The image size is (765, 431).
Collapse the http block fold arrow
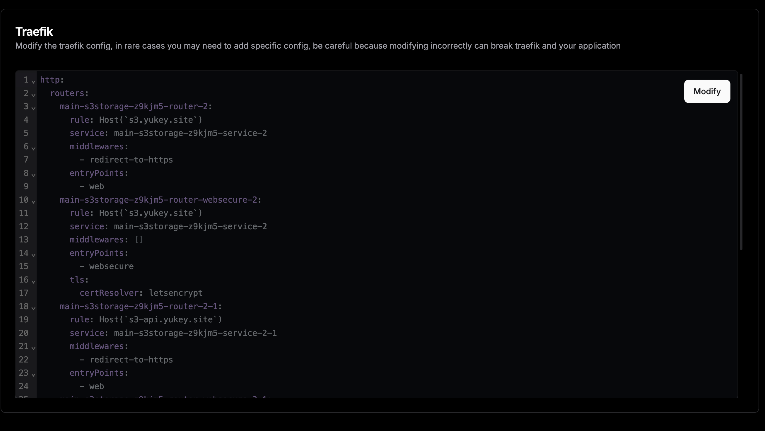(x=34, y=81)
